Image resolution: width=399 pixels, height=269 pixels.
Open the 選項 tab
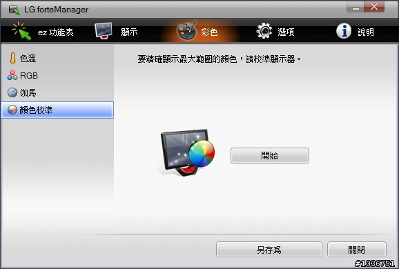(x=275, y=32)
